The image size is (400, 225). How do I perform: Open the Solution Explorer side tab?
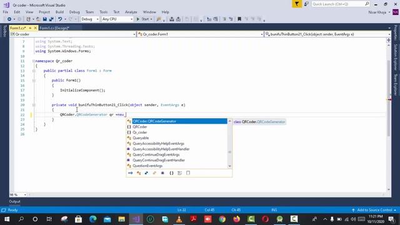pyautogui.click(x=396, y=57)
